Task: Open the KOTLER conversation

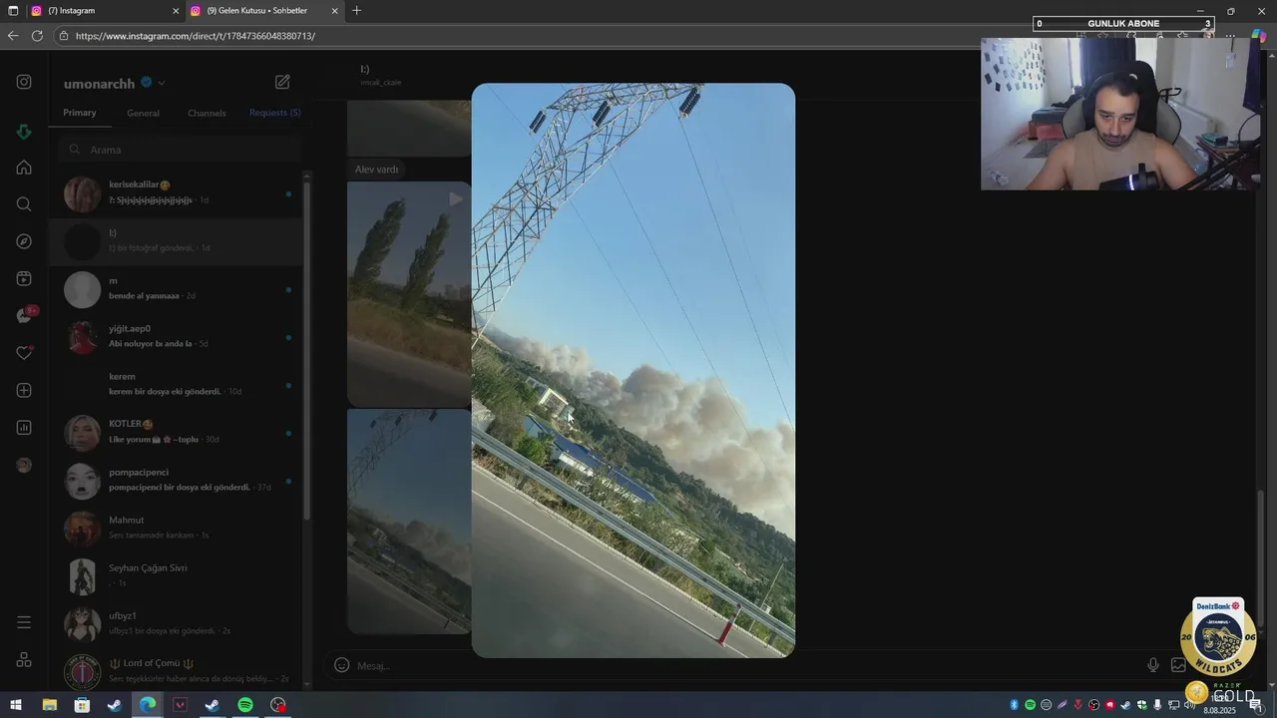Action: pyautogui.click(x=178, y=433)
